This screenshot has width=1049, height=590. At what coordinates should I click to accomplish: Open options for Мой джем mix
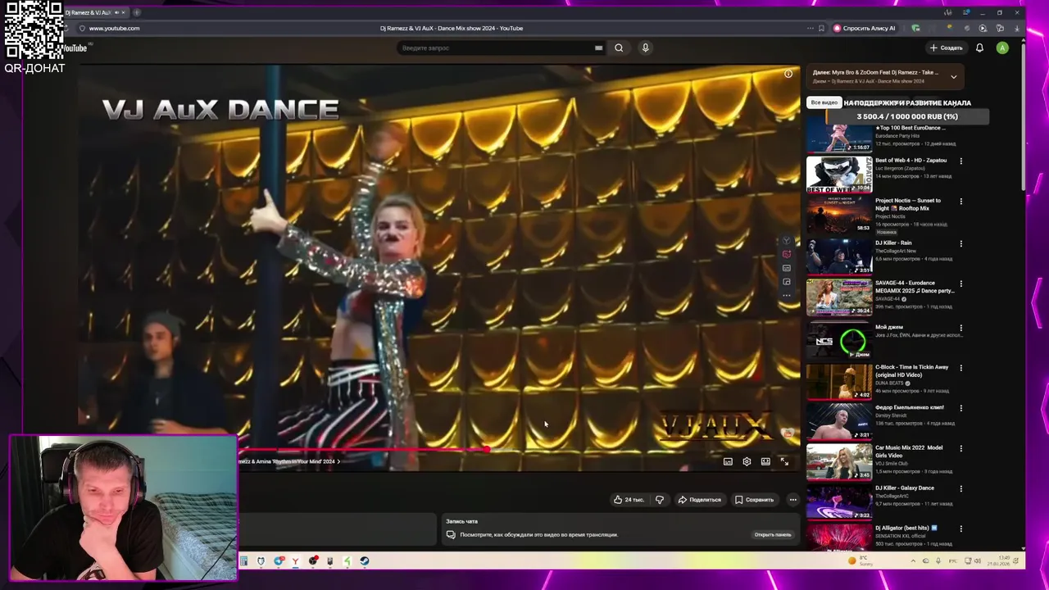click(x=961, y=328)
